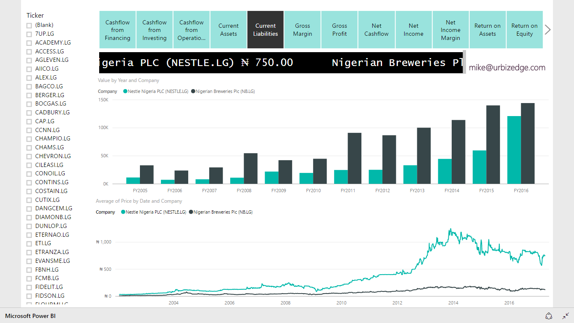Click the FY2014 Nigerian Breweries bar
The width and height of the screenshot is (574, 323).
(458, 152)
